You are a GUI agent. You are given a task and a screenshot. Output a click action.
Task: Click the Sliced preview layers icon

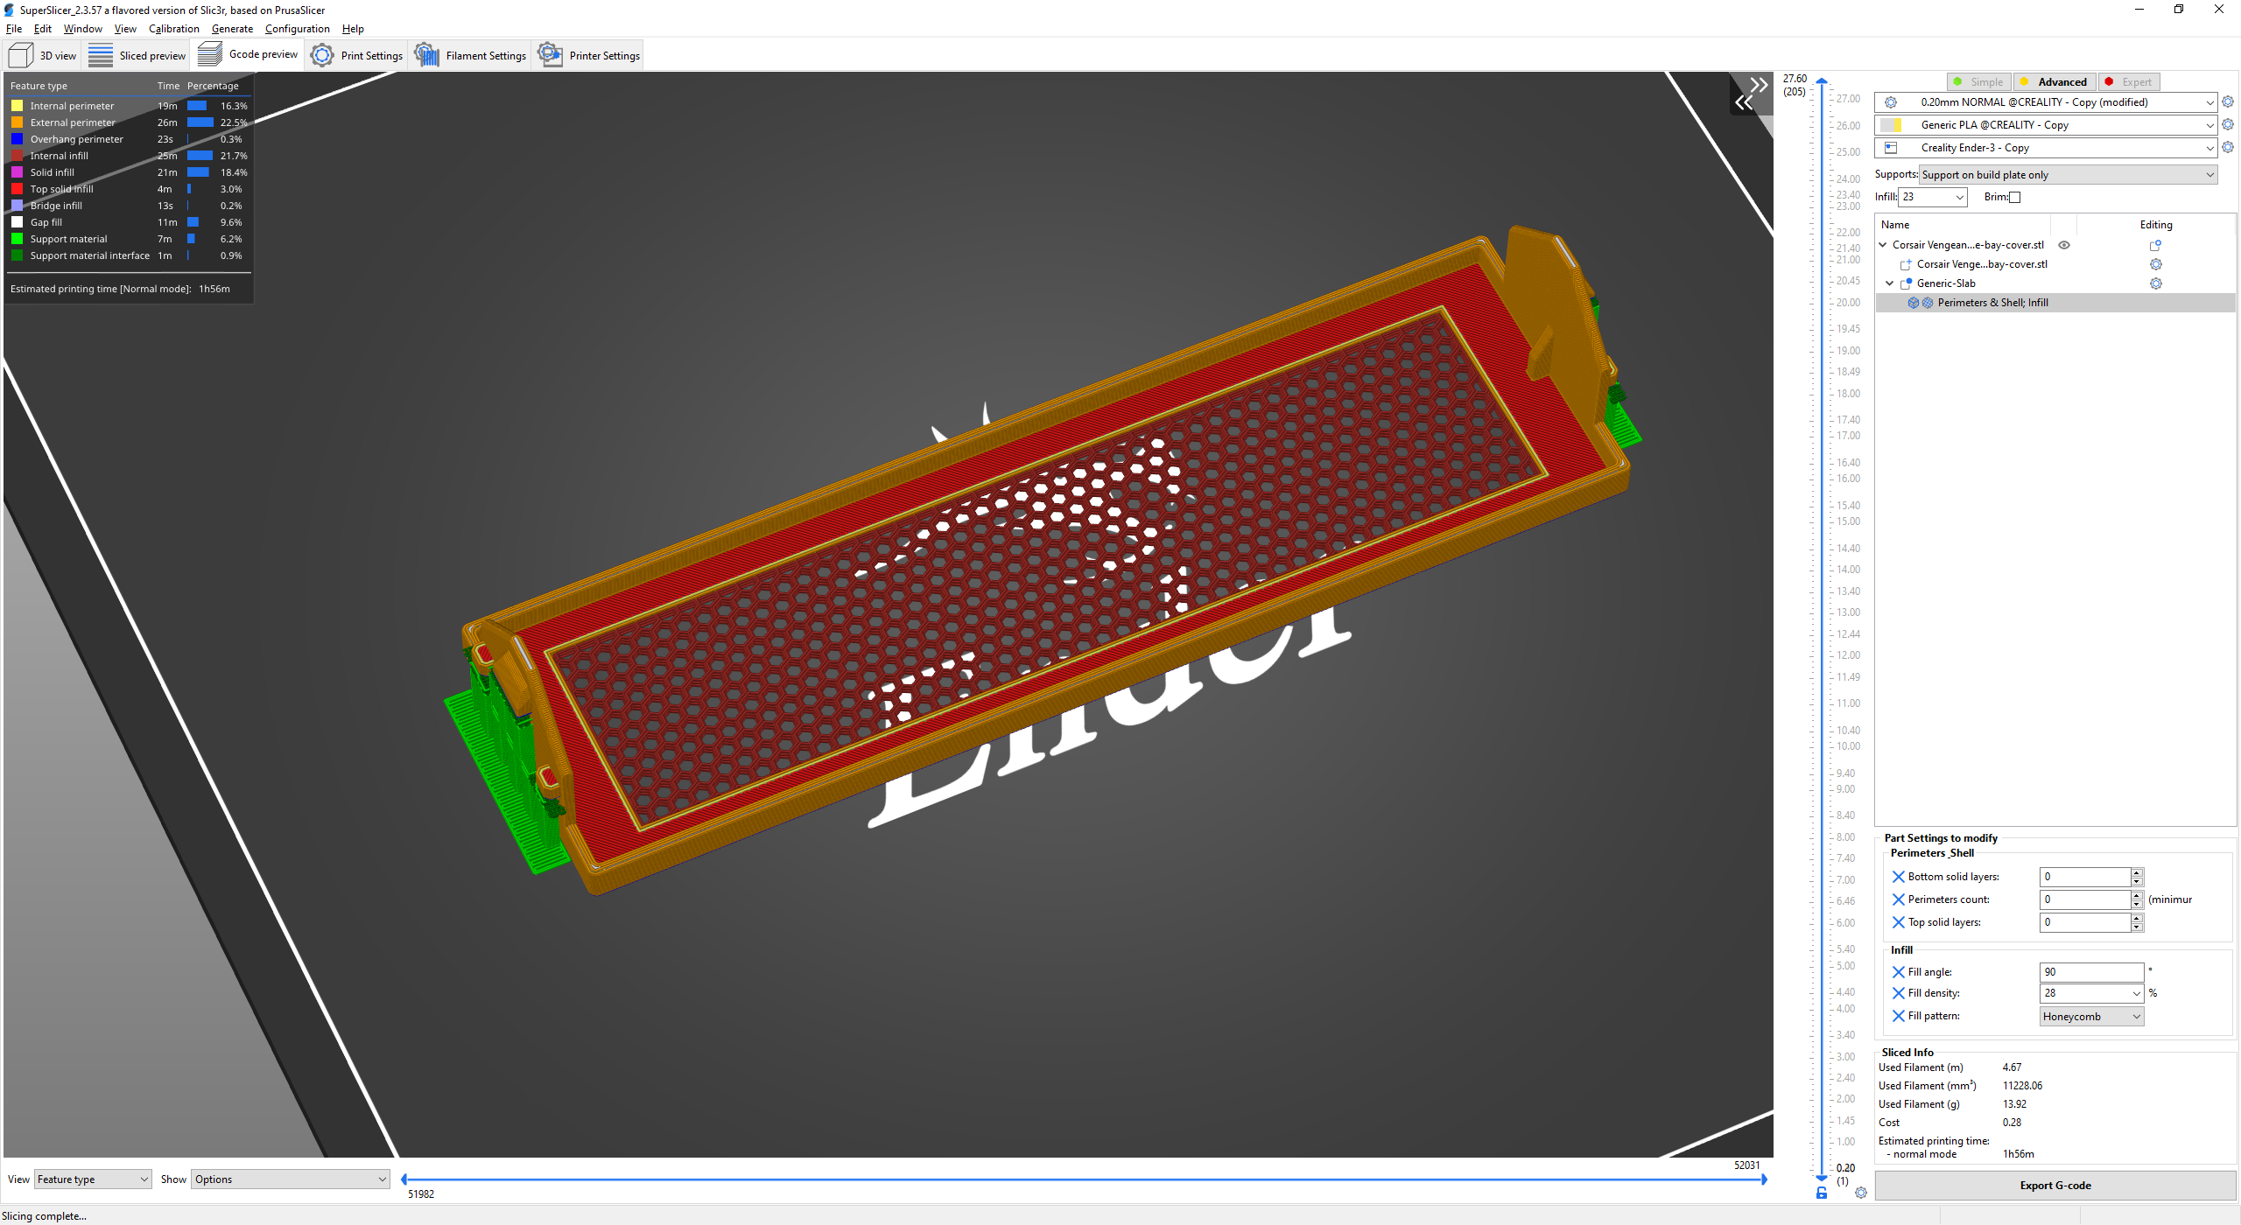click(x=101, y=55)
